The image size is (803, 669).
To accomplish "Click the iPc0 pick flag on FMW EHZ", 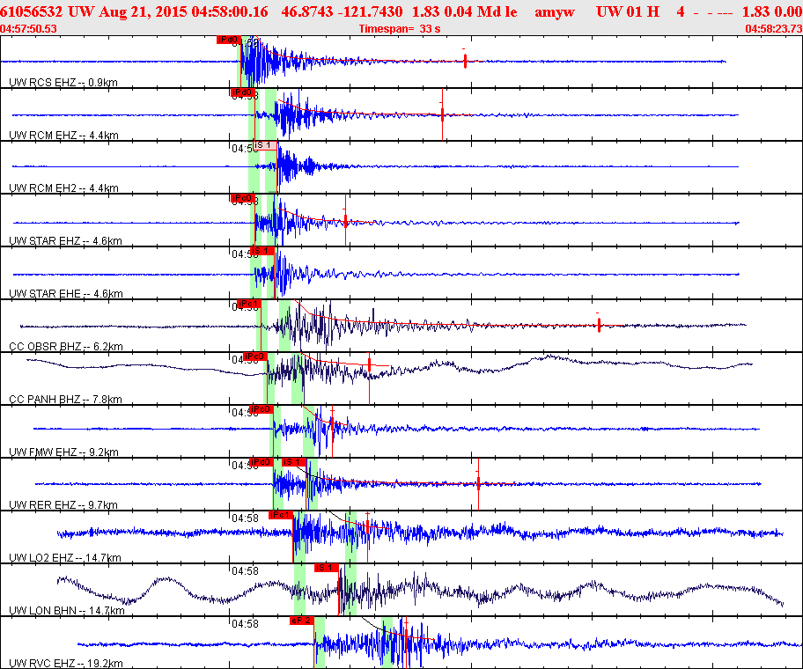I will (x=262, y=409).
